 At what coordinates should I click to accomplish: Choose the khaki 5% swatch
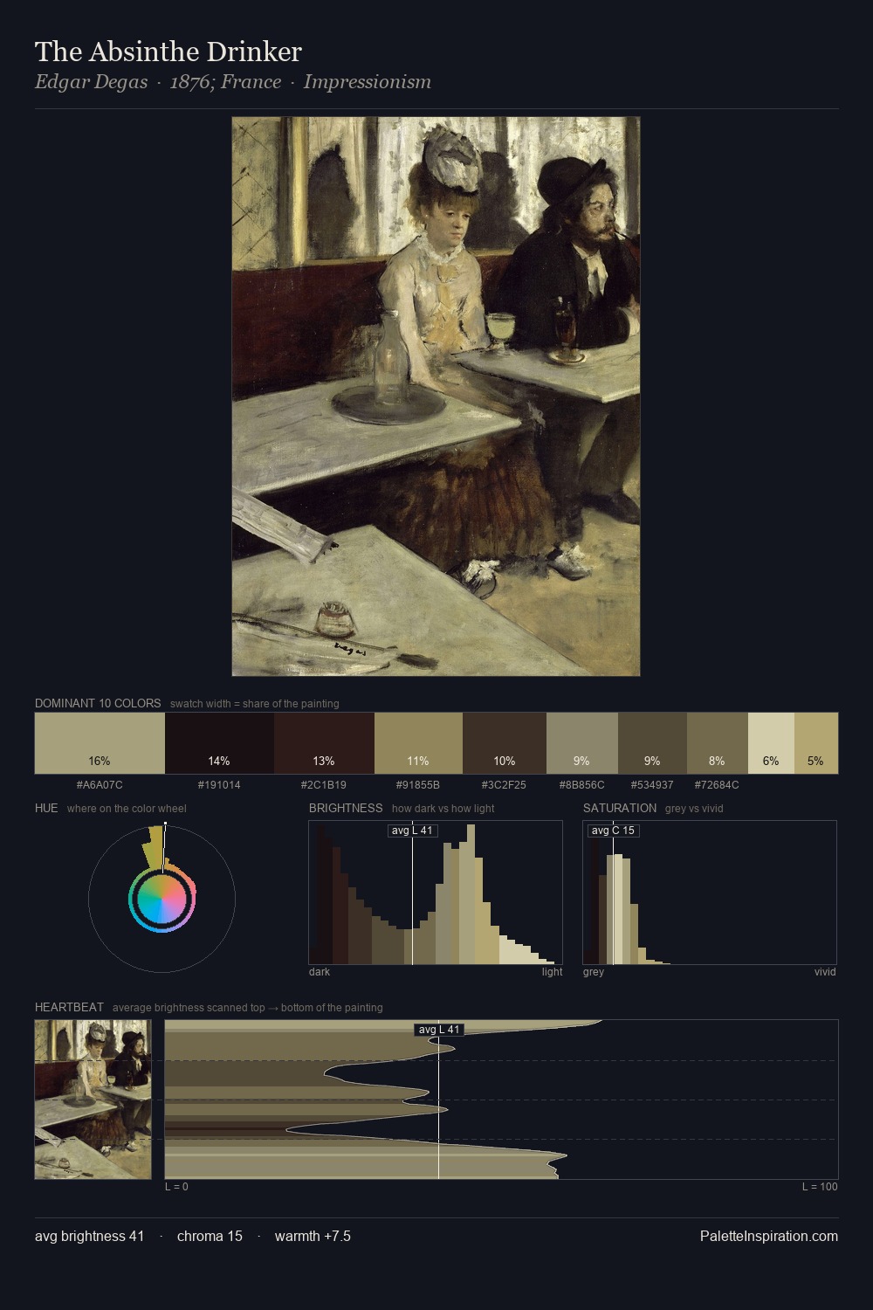(x=816, y=743)
